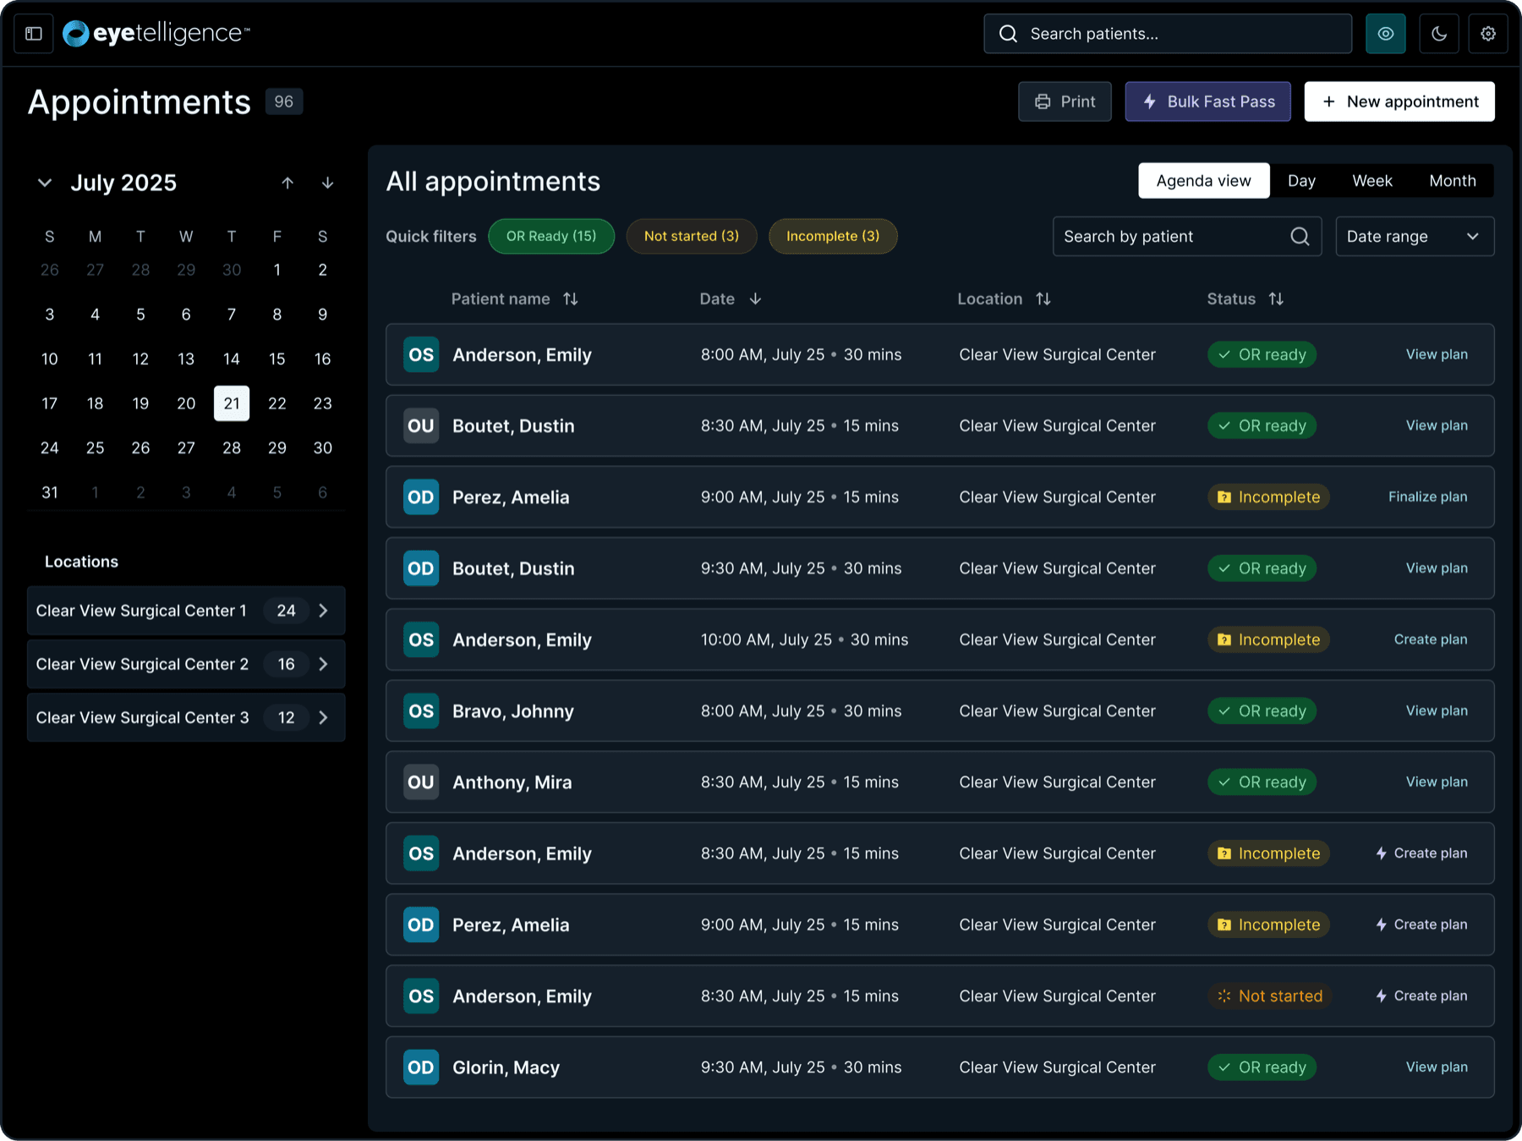Focus the Search patients field
This screenshot has height=1141, width=1522.
click(1168, 34)
